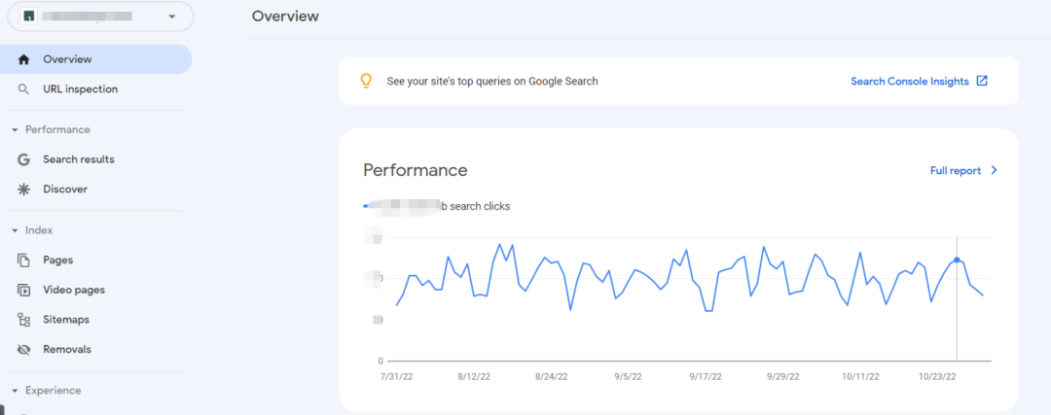Collapse the Experience section in sidebar

15,391
